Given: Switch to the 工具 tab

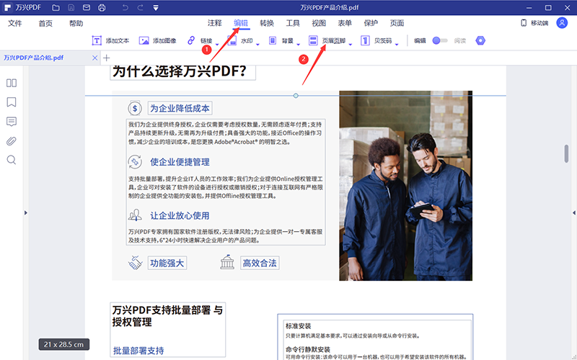Looking at the screenshot, I should (293, 23).
